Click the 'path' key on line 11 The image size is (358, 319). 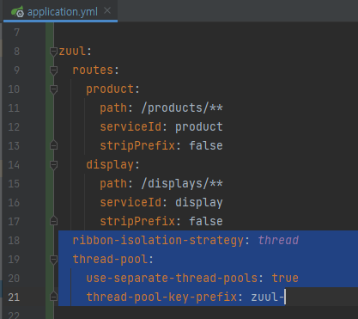113,108
